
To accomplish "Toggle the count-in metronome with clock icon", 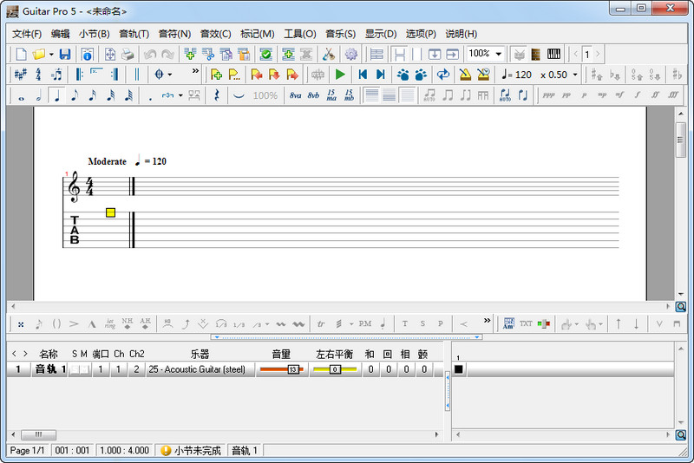I will 484,75.
